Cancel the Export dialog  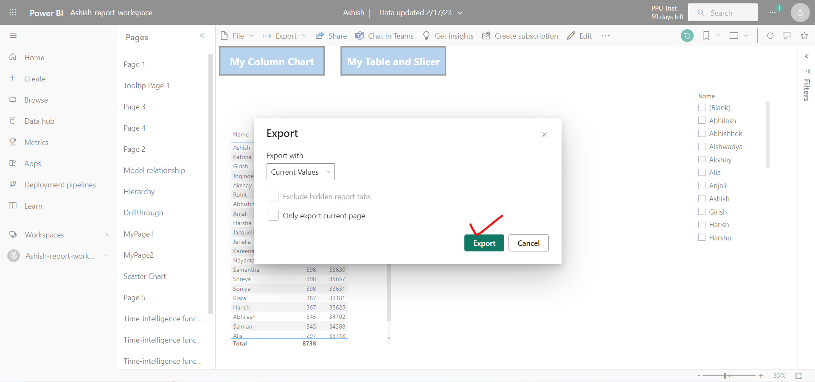point(528,243)
